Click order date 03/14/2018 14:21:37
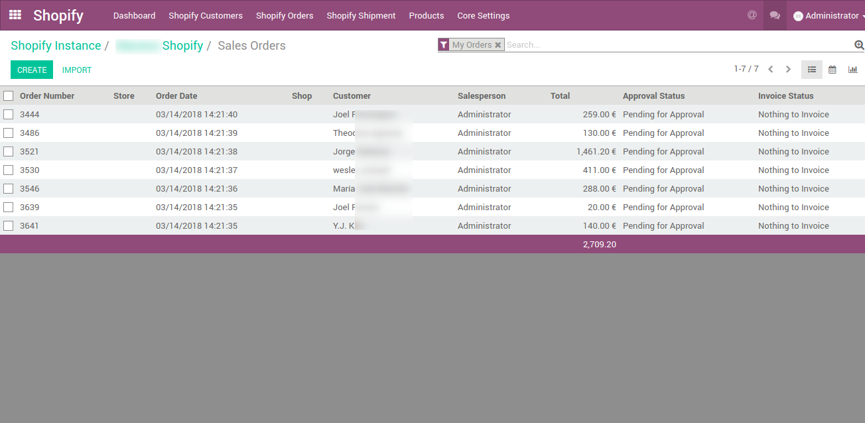 pos(196,170)
